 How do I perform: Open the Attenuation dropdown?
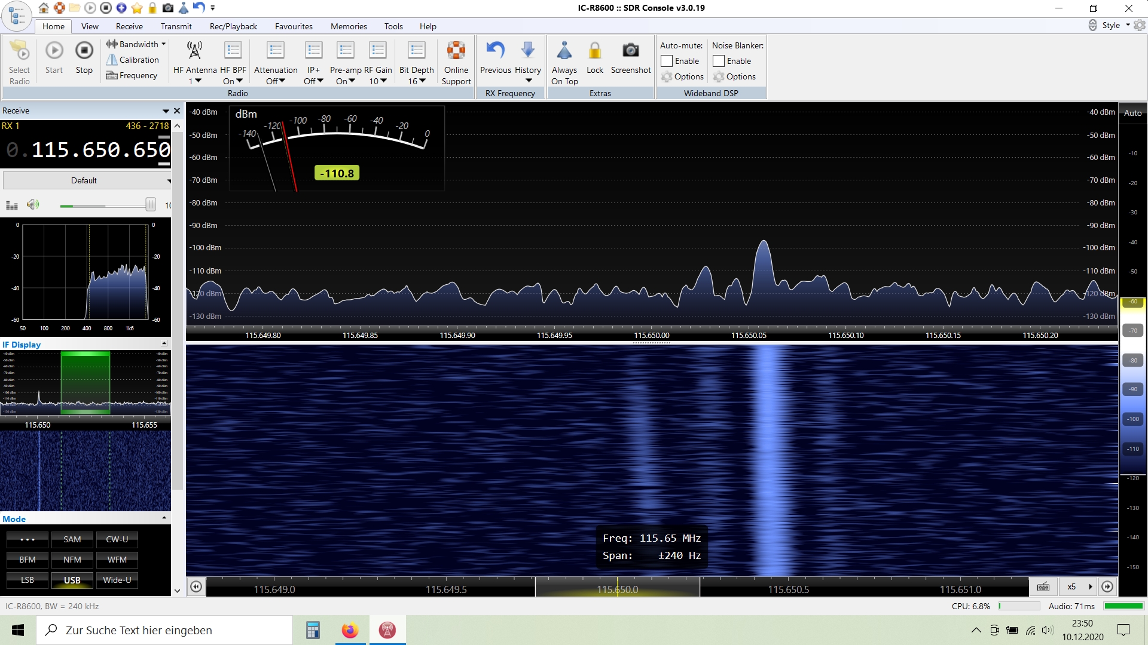coord(276,63)
